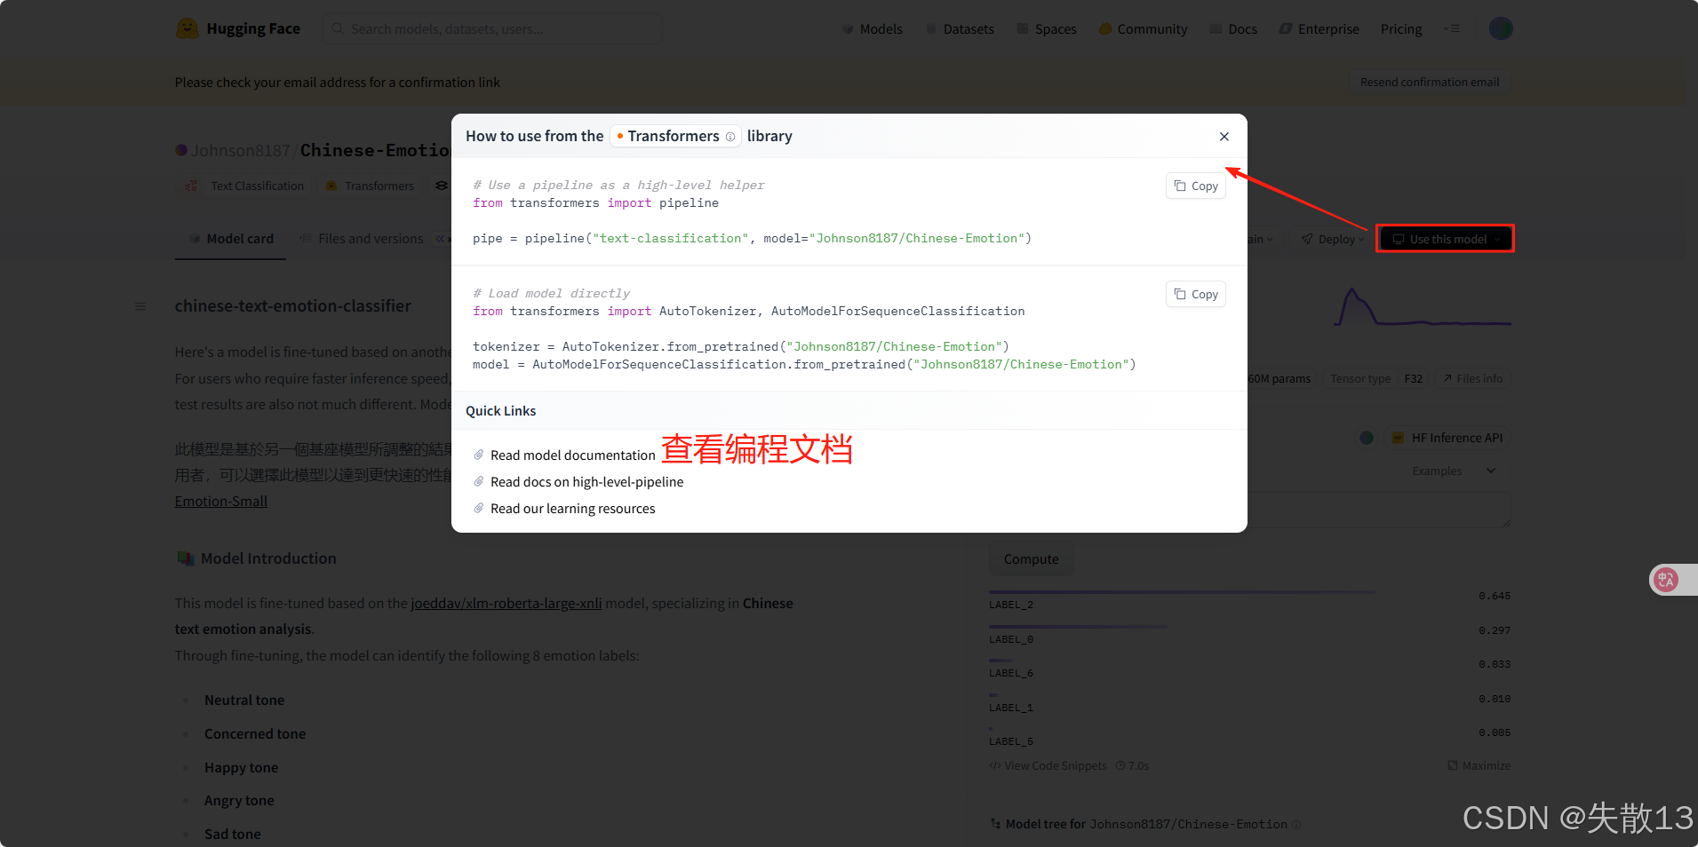
Task: Focus the search models input field
Action: coord(492,28)
